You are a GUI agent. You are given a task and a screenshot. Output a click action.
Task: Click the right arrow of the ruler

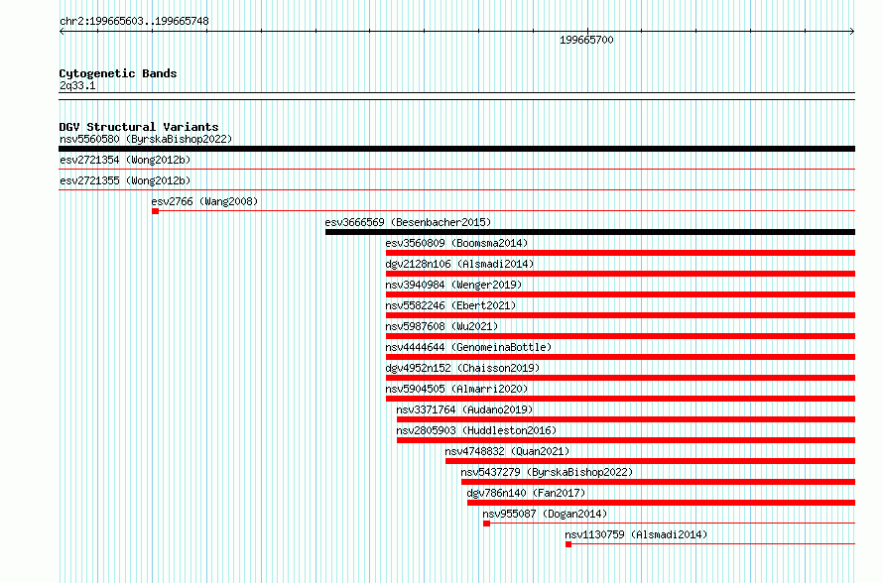pos(852,32)
